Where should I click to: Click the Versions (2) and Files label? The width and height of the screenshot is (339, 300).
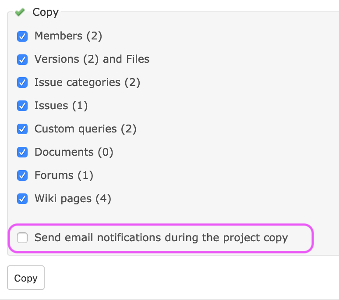coord(92,59)
